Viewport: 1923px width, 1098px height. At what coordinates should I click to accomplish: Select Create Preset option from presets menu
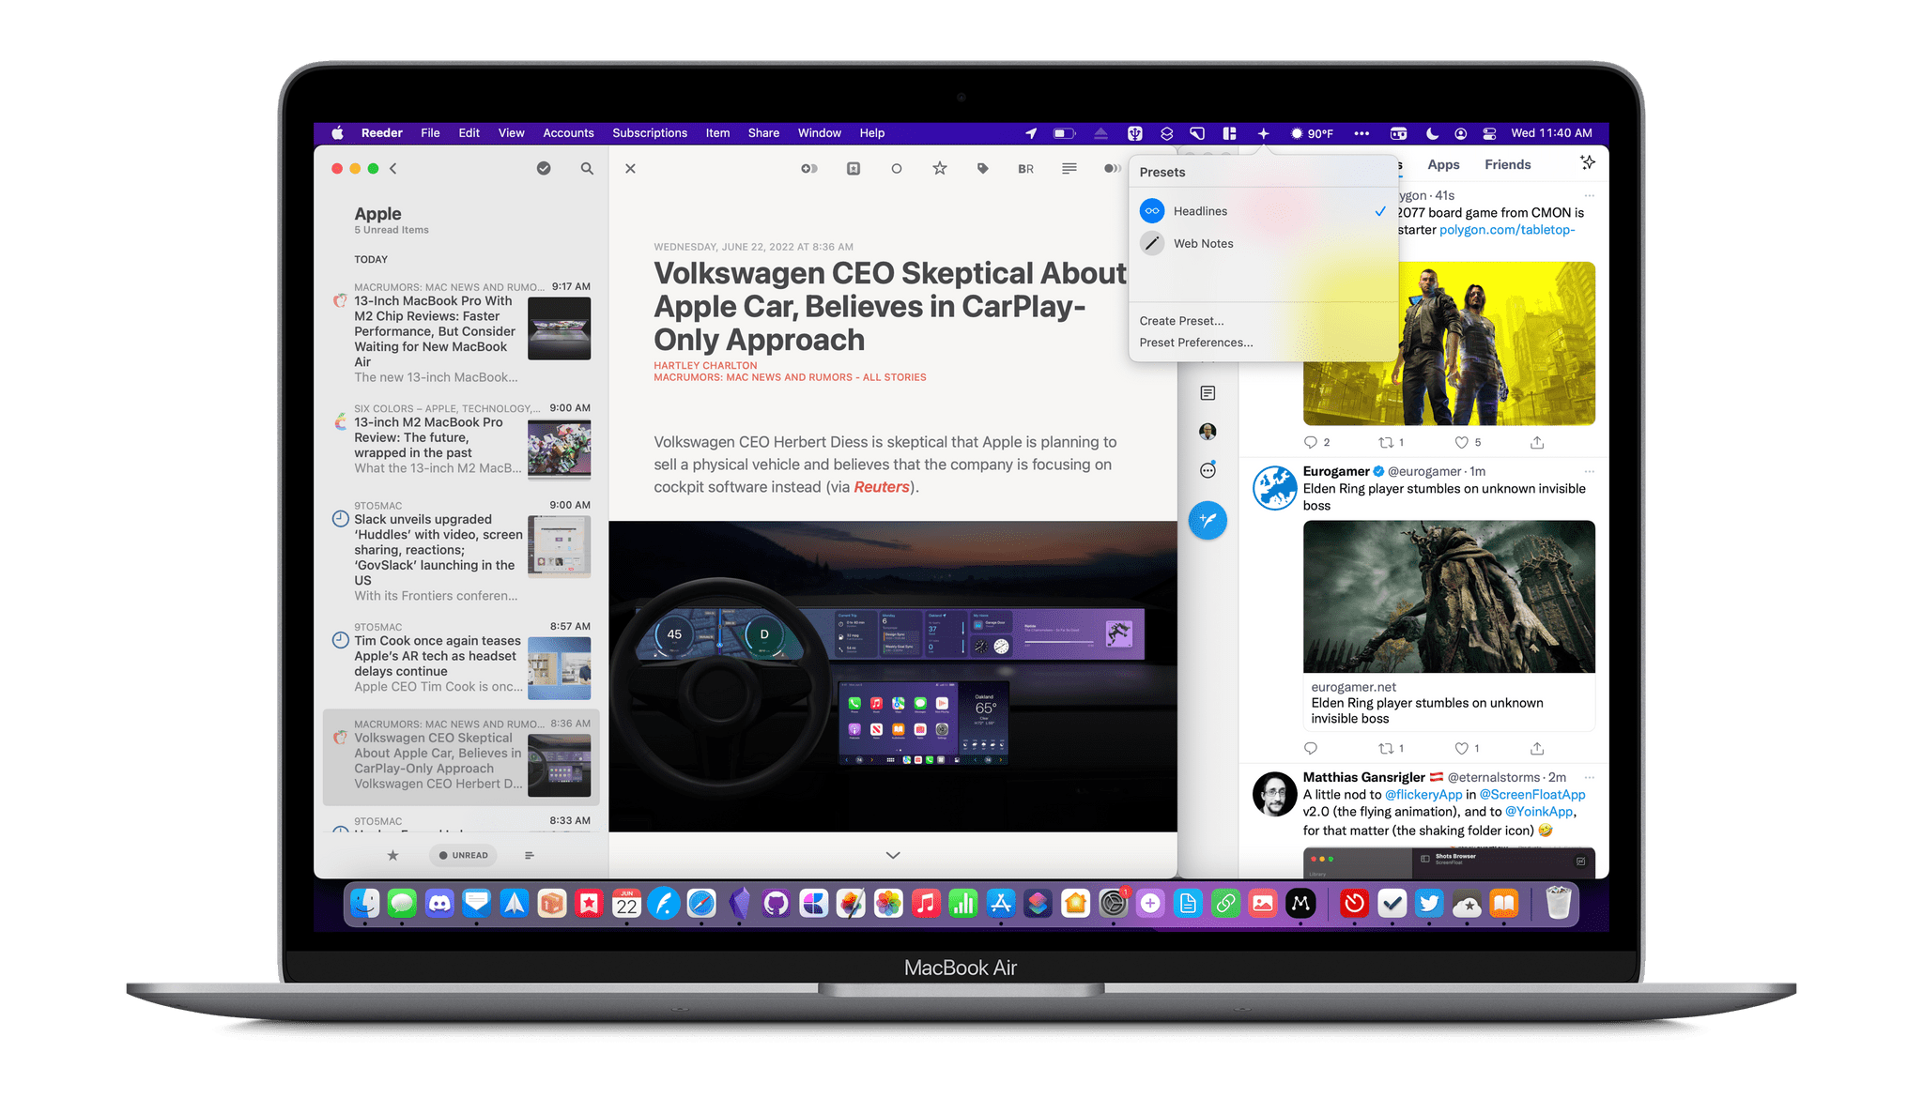(1179, 319)
